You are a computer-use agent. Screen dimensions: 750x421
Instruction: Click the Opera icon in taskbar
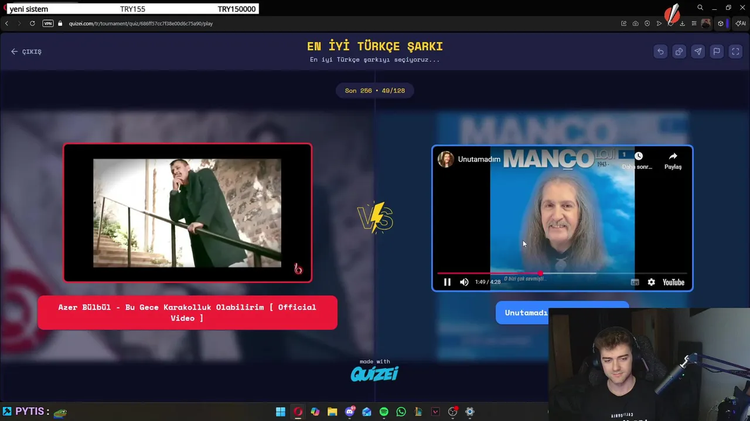pyautogui.click(x=298, y=412)
